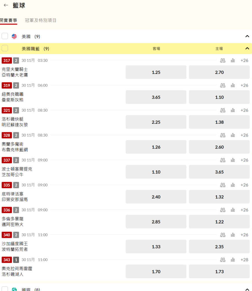This screenshot has width=252, height=291.
Task: Select the 開賣賽事 tab
Action: click(8, 20)
